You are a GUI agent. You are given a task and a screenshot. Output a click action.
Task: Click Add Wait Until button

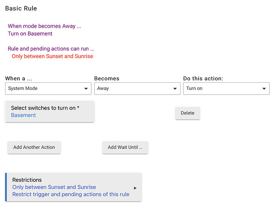pos(125,147)
